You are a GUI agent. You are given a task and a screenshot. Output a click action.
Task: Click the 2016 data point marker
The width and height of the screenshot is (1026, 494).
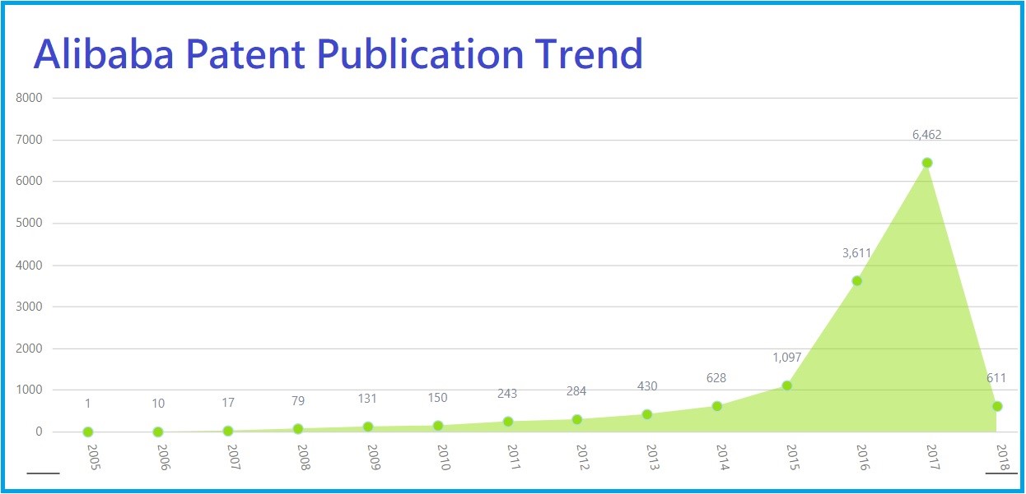point(857,281)
